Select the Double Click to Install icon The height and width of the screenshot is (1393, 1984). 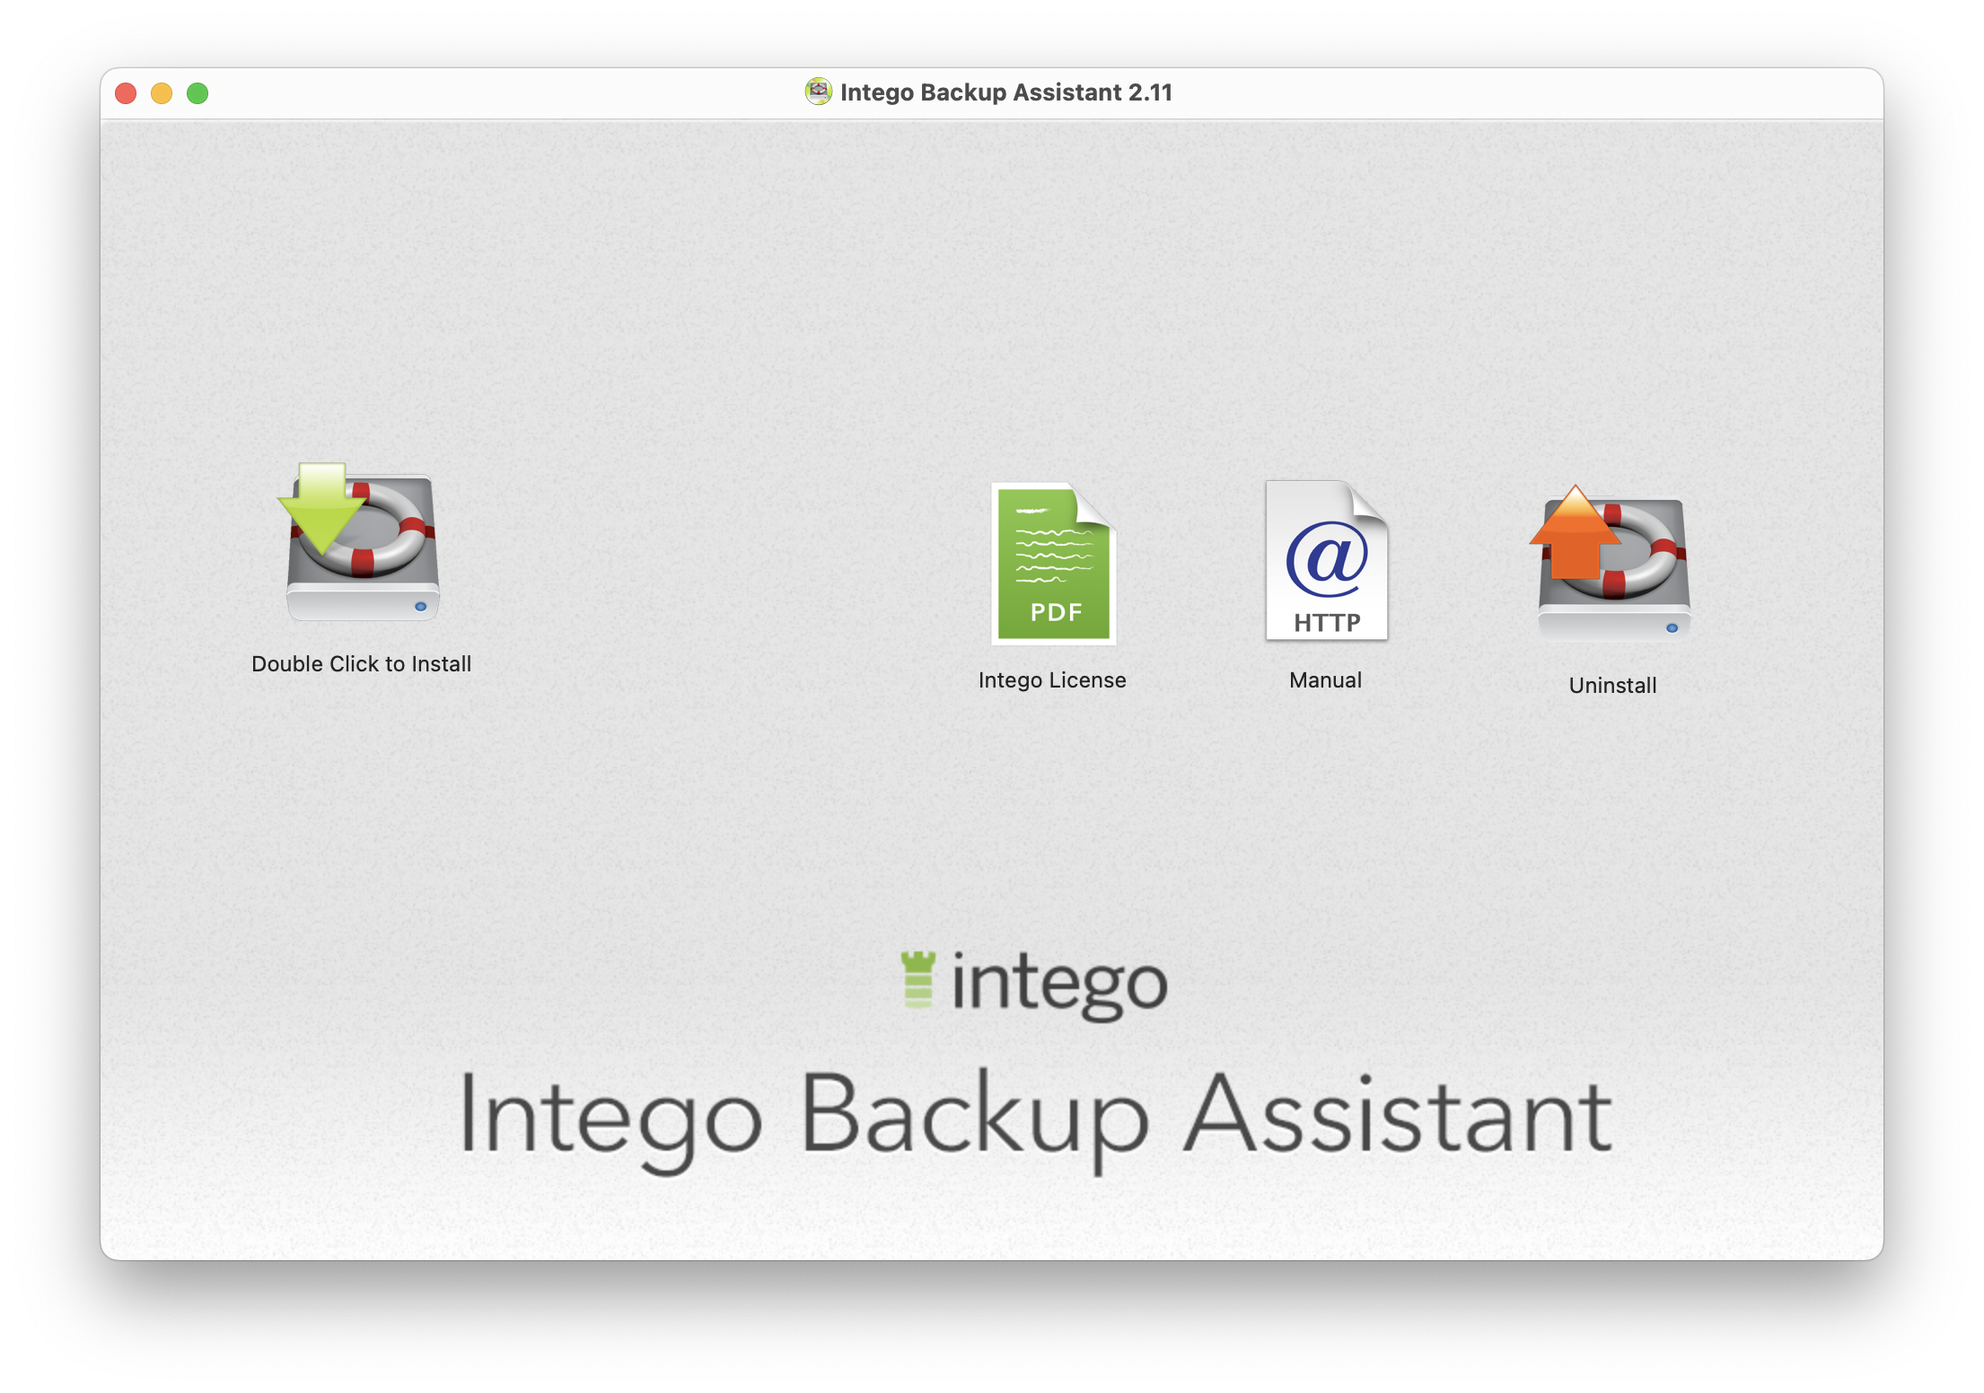point(361,541)
